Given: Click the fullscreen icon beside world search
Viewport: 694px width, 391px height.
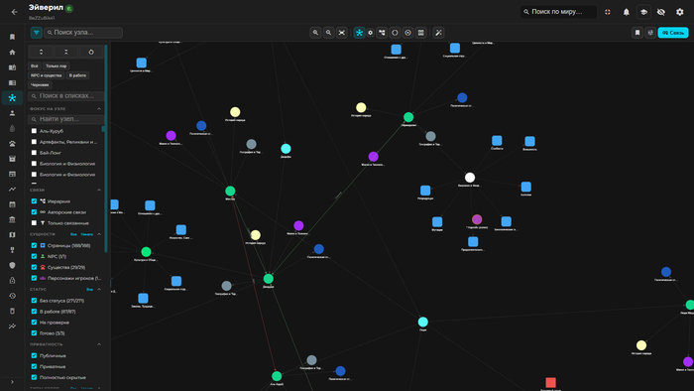Looking at the screenshot, I should tap(608, 12).
